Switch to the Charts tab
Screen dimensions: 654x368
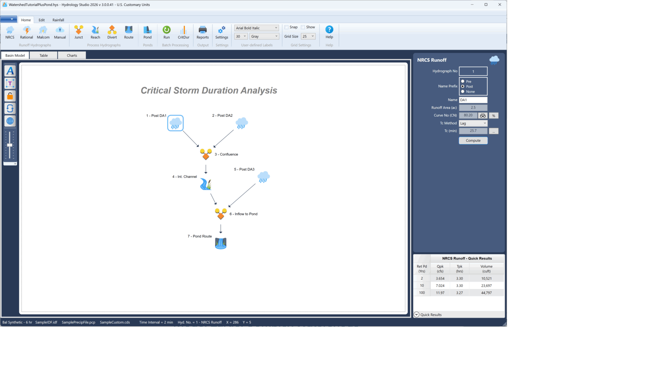point(72,56)
